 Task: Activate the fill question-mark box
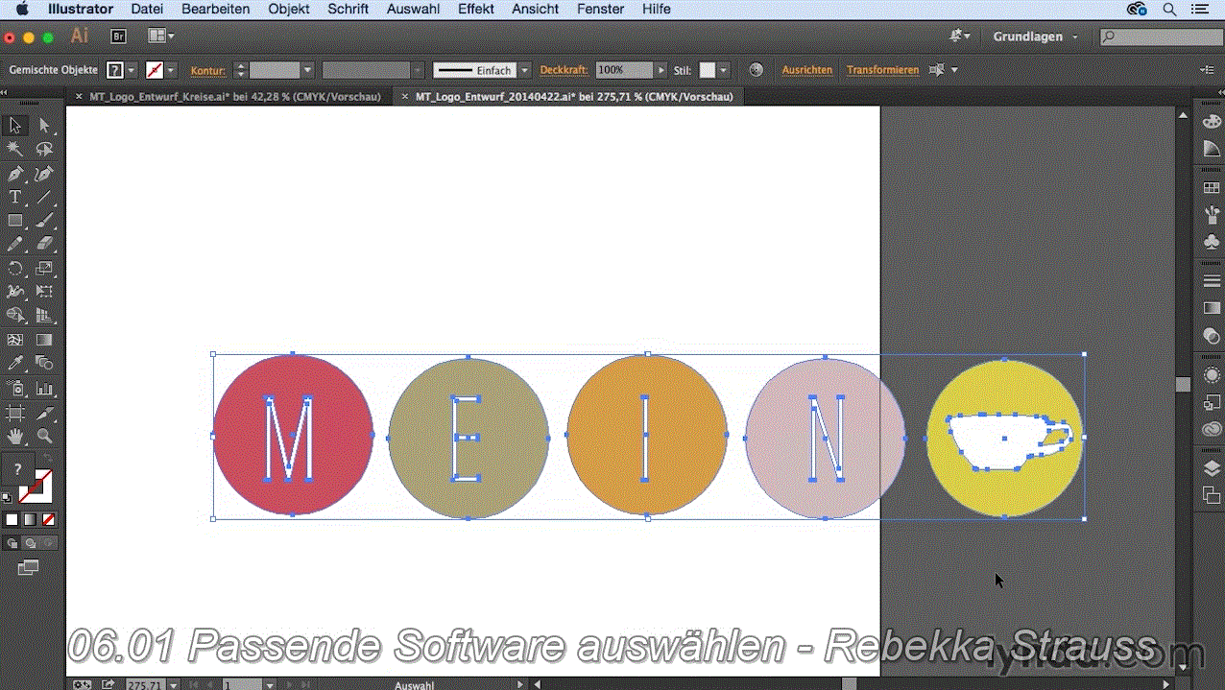pos(17,468)
